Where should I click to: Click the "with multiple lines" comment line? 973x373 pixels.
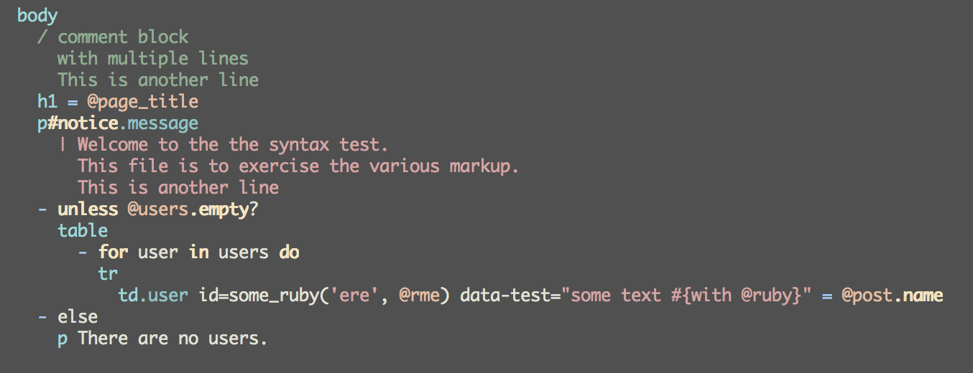click(153, 58)
